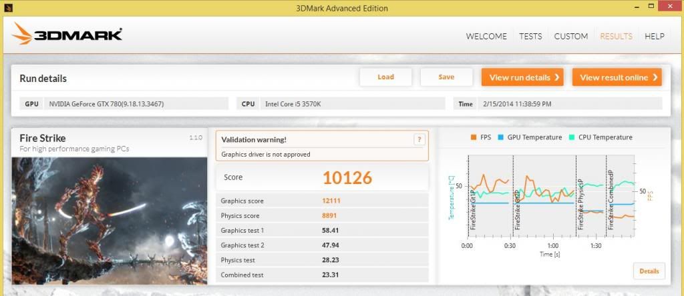The image size is (684, 296).
Task: Select the RESULTS tab
Action: click(x=616, y=36)
